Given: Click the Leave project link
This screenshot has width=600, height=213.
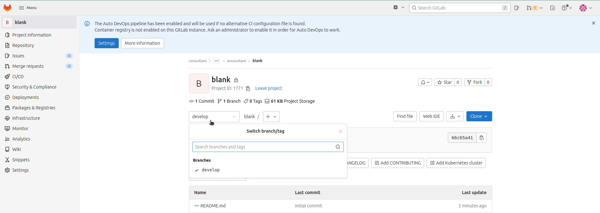Looking at the screenshot, I should pos(269,88).
